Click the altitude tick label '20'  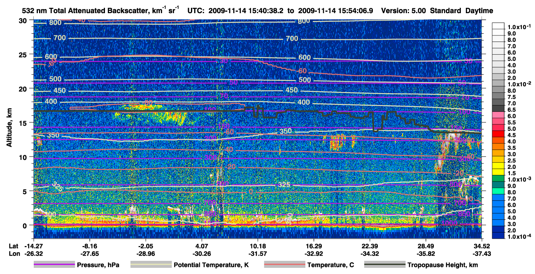click(24, 88)
